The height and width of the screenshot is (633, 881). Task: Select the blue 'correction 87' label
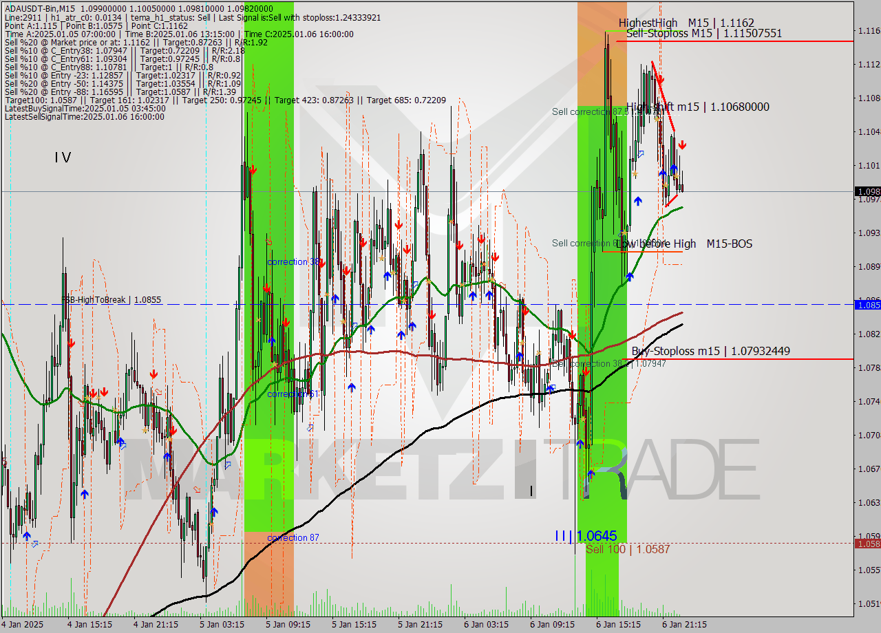click(x=293, y=537)
